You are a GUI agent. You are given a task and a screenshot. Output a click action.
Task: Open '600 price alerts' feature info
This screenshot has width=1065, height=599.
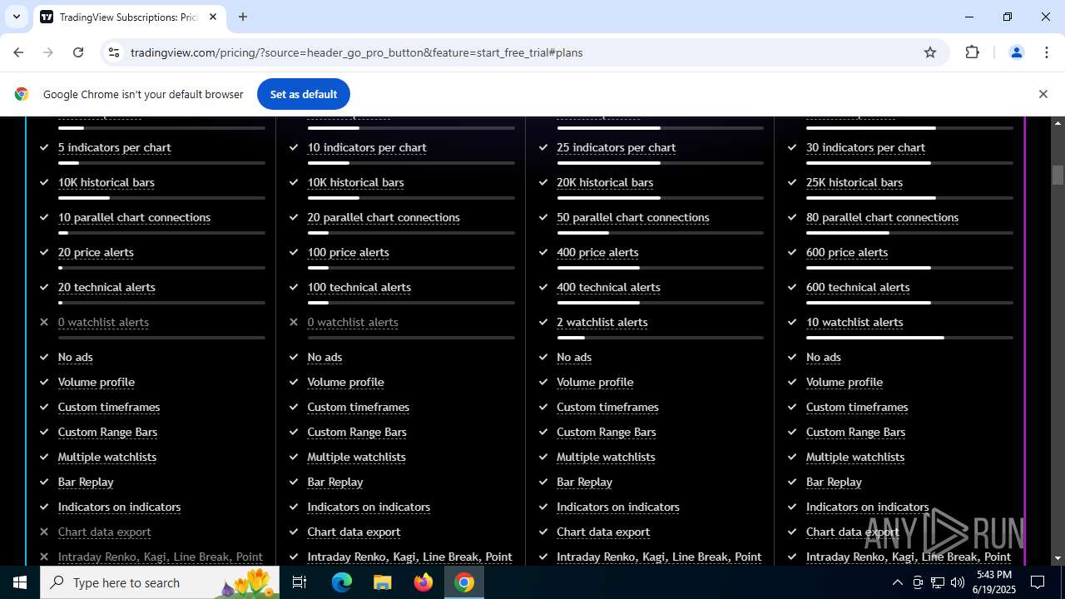coord(847,252)
